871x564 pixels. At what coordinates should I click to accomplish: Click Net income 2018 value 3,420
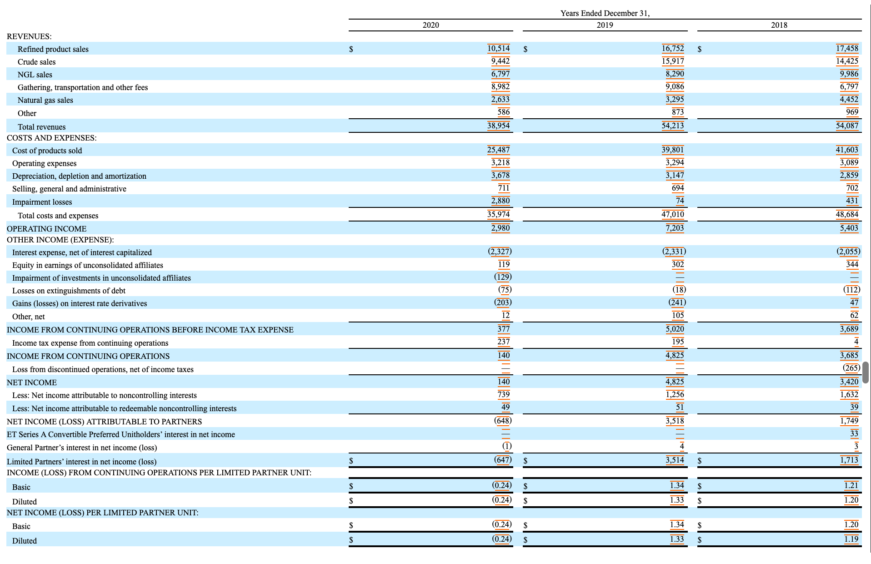point(849,382)
